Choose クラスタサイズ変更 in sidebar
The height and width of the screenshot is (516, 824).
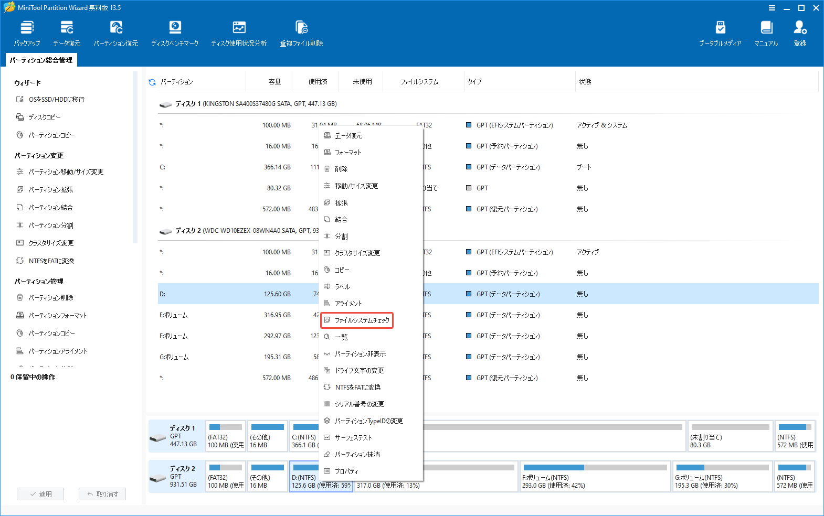(45, 243)
